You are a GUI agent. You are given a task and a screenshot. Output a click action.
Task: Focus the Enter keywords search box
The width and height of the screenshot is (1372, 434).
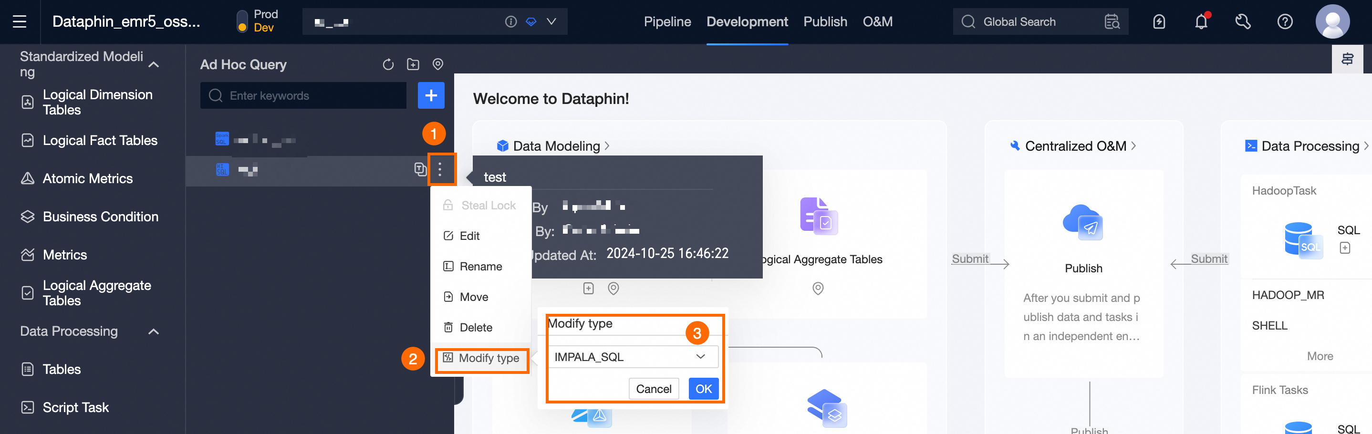tap(303, 95)
